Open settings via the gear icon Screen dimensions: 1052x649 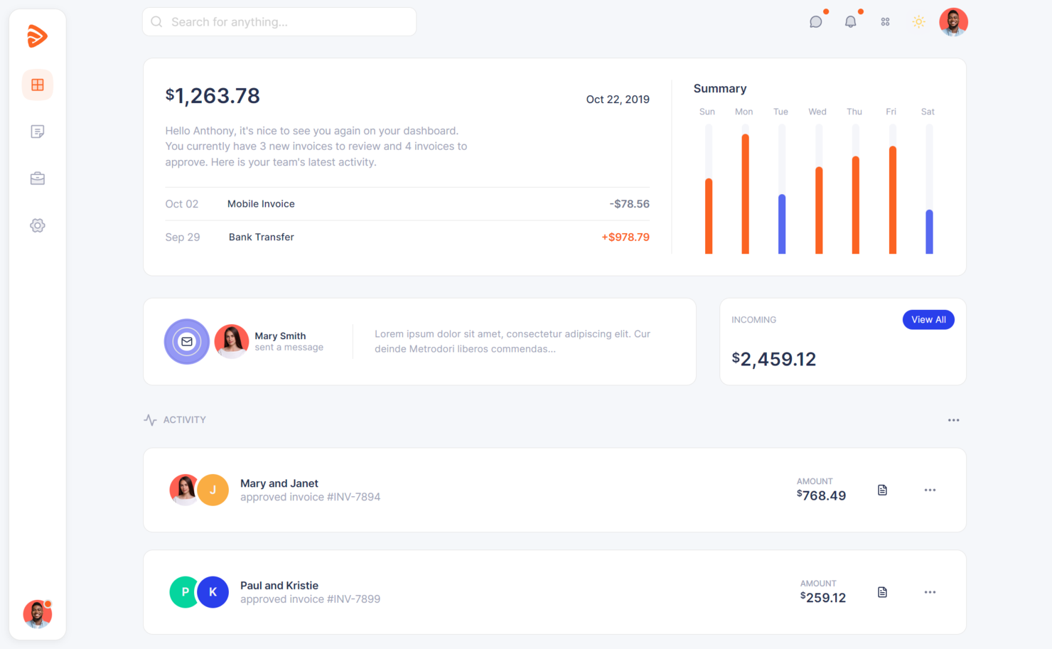tap(37, 225)
